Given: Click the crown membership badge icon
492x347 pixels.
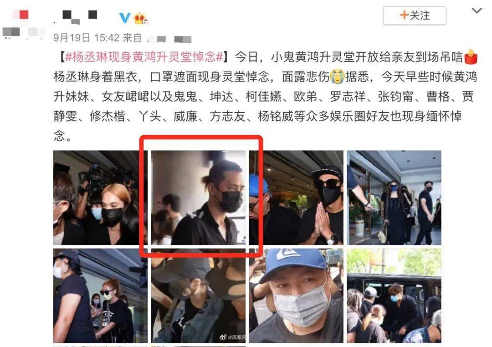Looking at the screenshot, I should (140, 18).
